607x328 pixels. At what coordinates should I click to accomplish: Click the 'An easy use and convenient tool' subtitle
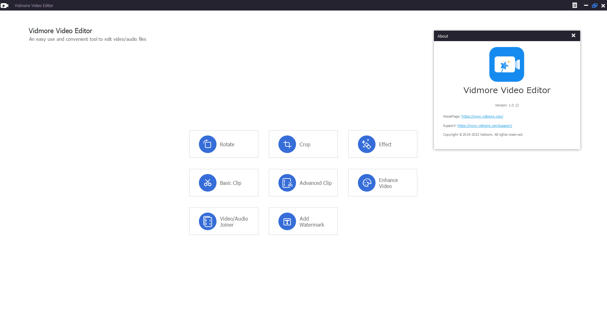tap(87, 39)
